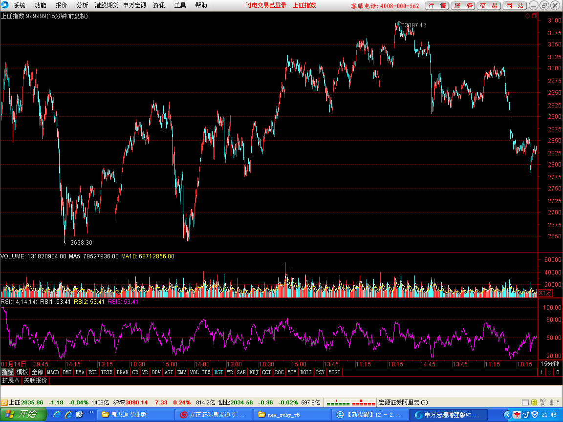Open the 关联报价 tab
The height and width of the screenshot is (422, 563).
[35, 380]
